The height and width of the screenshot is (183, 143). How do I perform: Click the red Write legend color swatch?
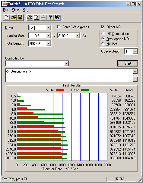pyautogui.click(x=60, y=90)
